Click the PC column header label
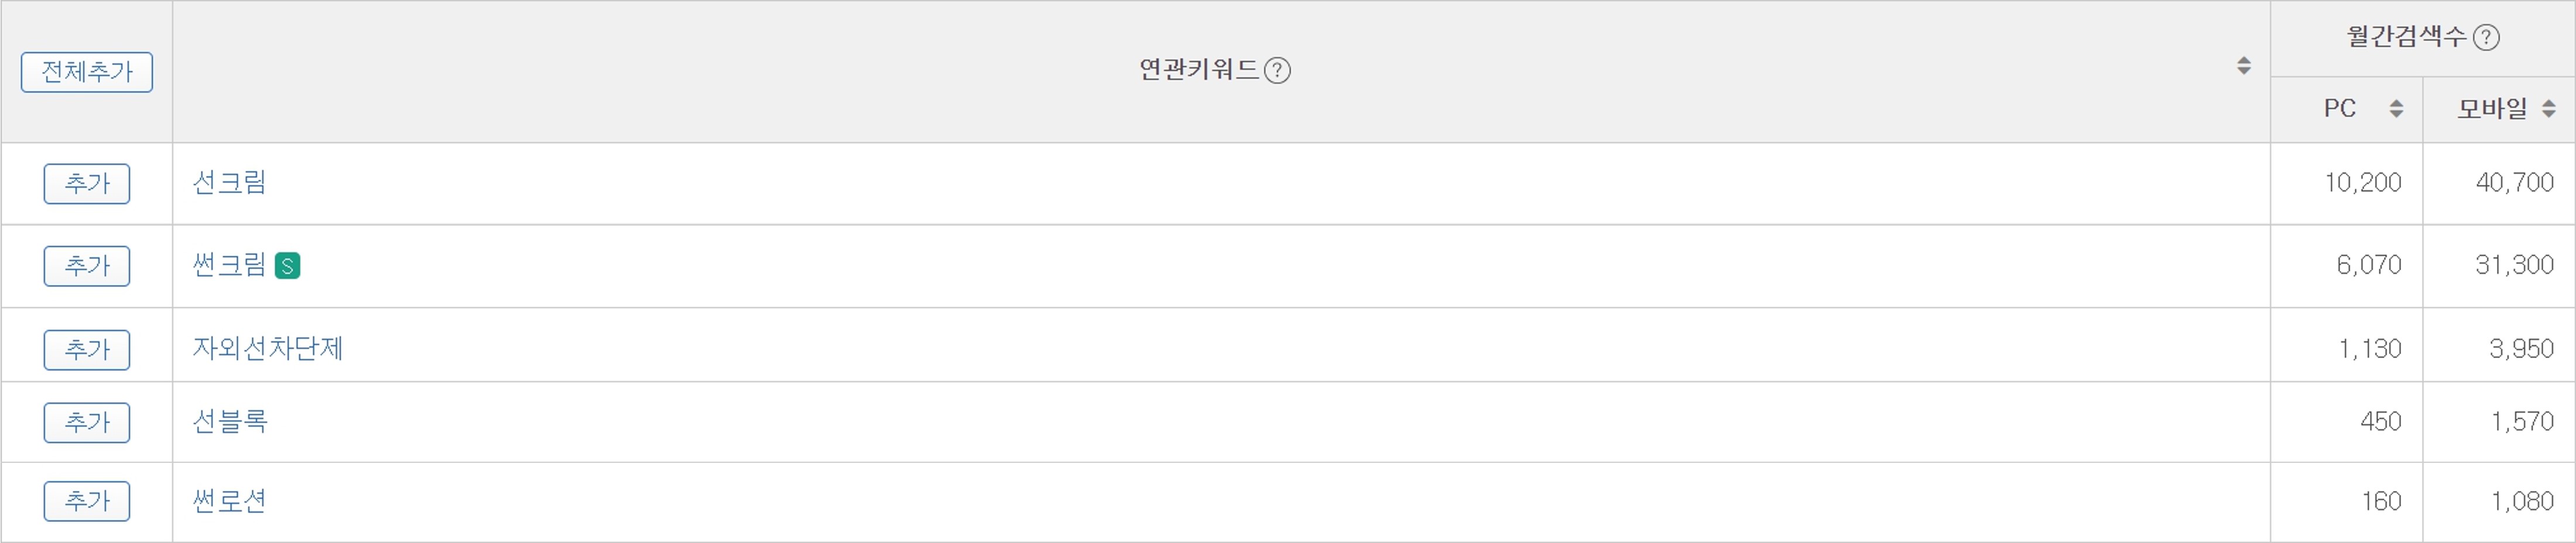Image resolution: width=2576 pixels, height=543 pixels. [x=2340, y=108]
